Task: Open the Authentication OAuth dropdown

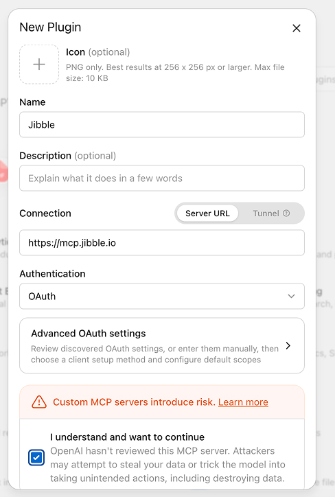Action: click(x=162, y=297)
